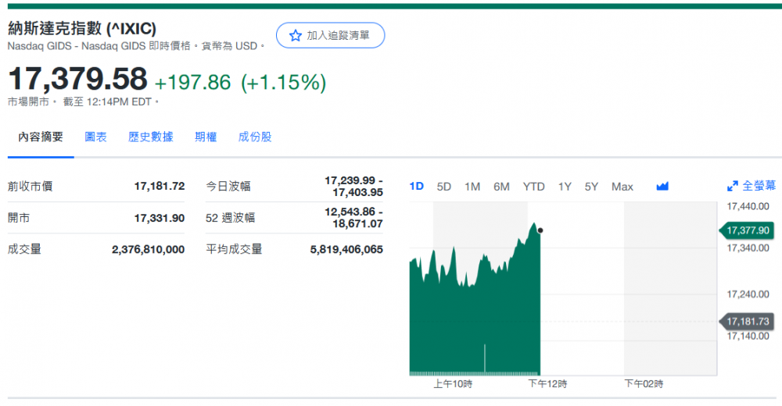Click the chart type area icon

point(662,187)
